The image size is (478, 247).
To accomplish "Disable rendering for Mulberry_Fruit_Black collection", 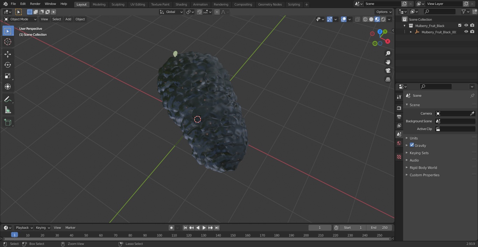I will tap(472, 26).
